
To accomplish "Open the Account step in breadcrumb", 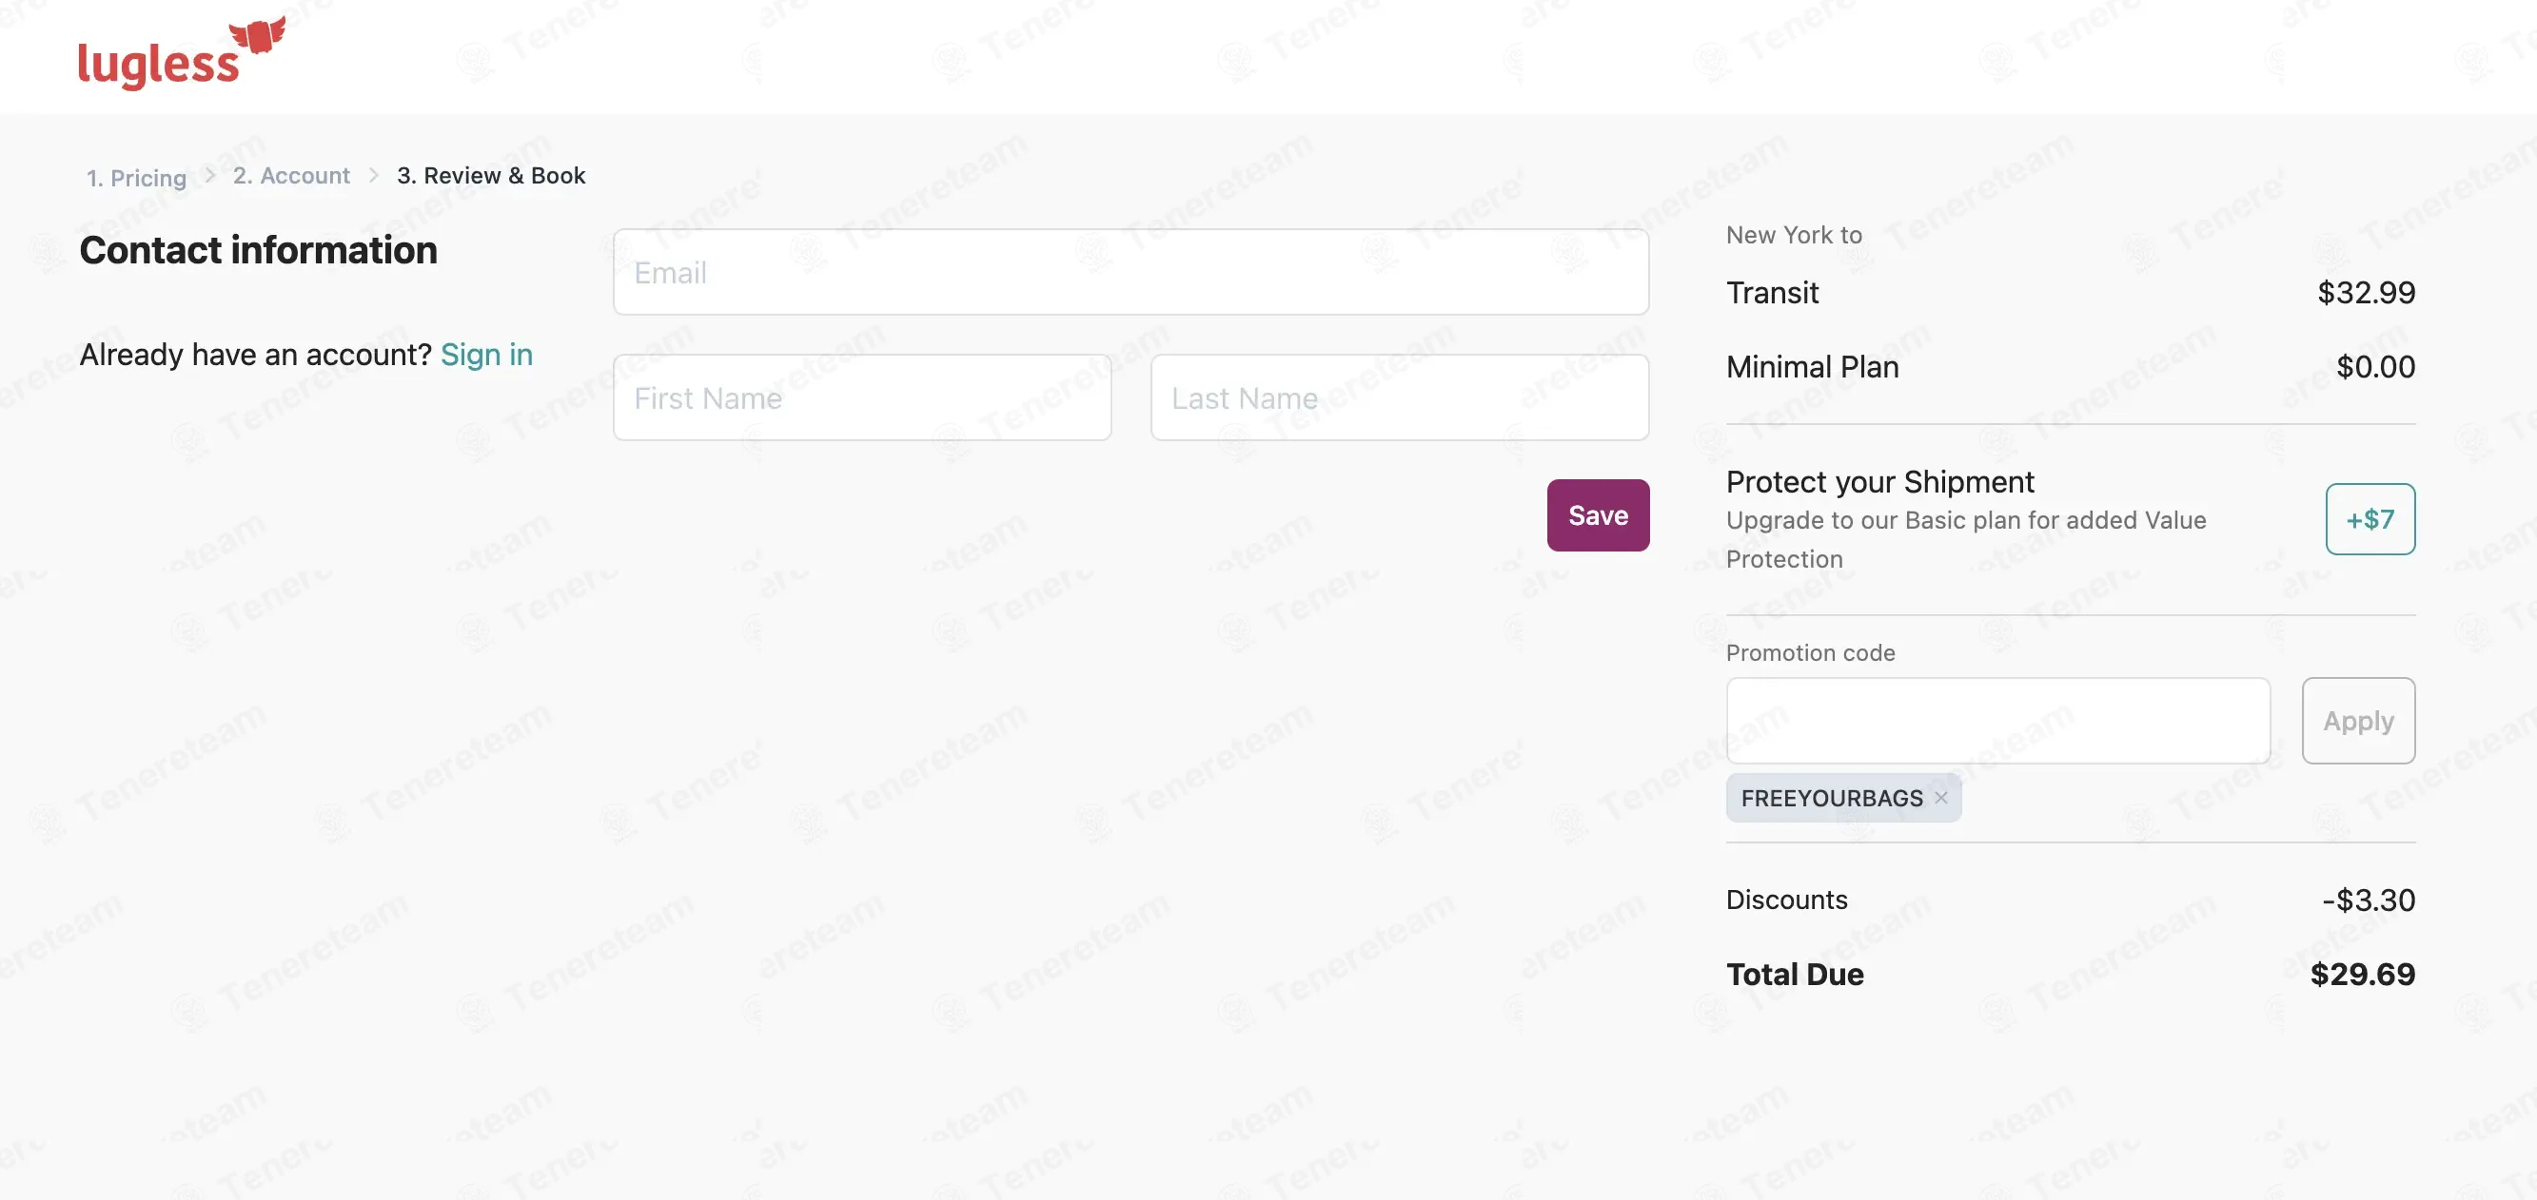I will point(290,175).
